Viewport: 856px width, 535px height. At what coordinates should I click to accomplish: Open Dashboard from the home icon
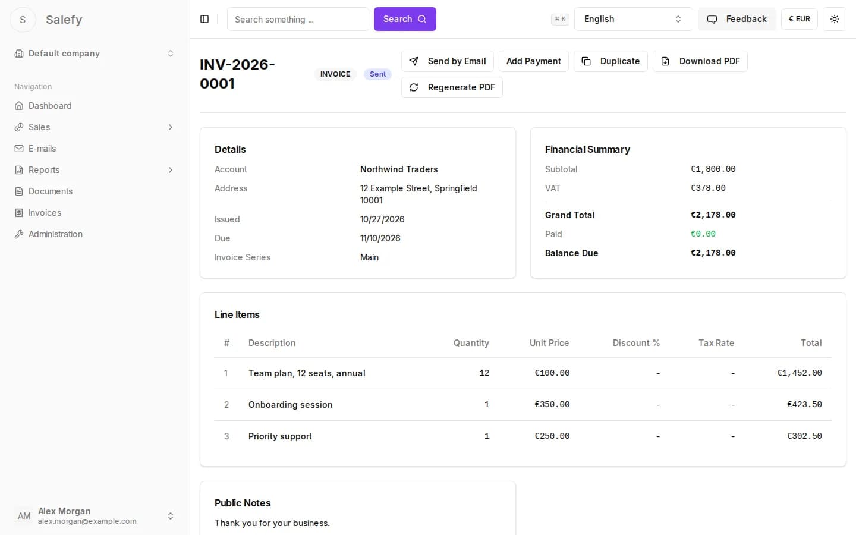(19, 106)
